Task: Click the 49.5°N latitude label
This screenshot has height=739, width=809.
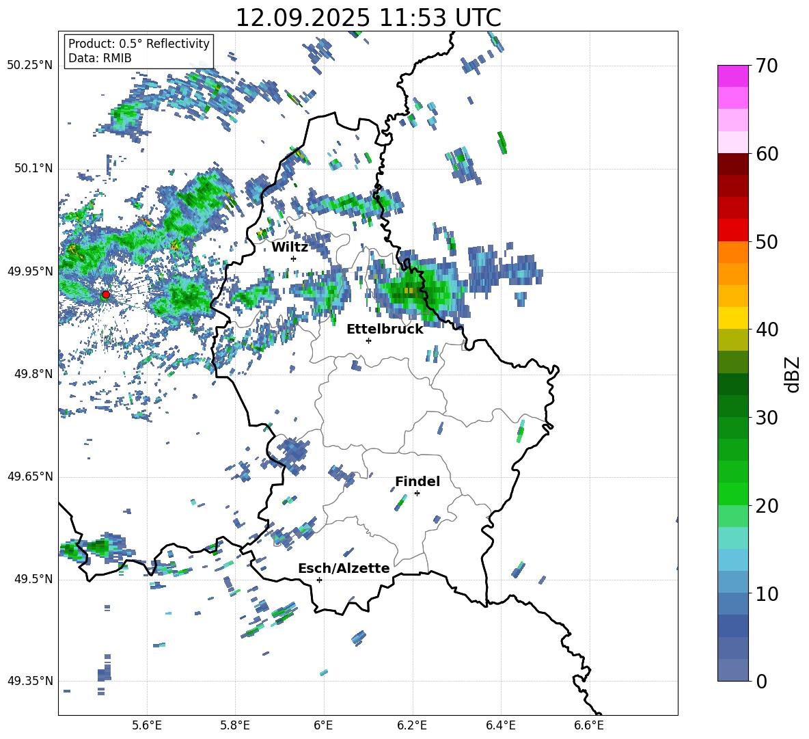Action: point(33,579)
